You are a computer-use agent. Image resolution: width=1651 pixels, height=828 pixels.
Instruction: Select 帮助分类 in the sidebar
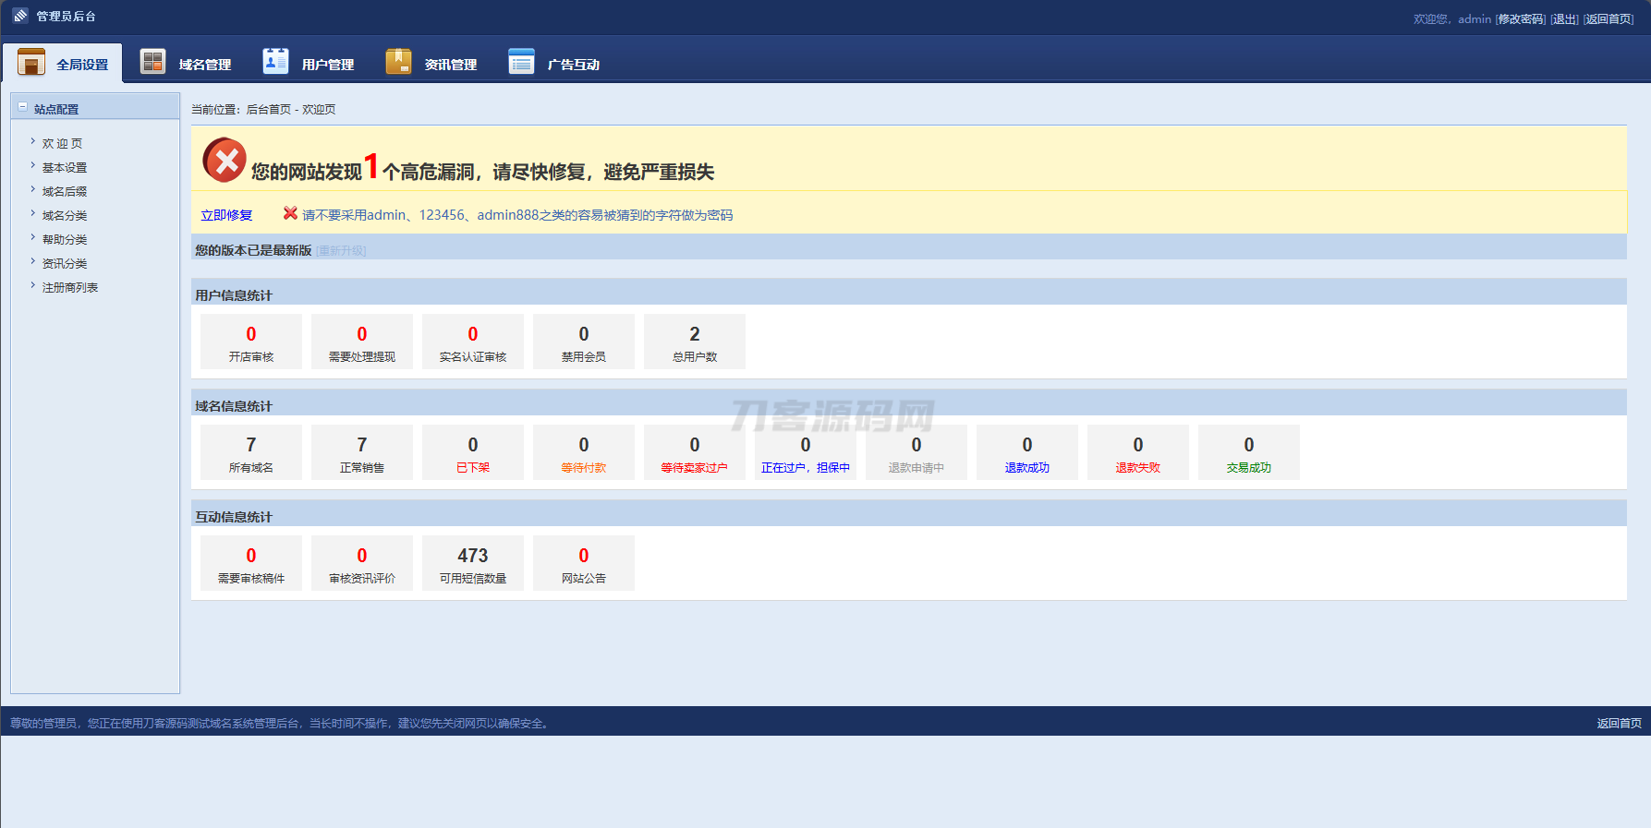click(x=65, y=239)
